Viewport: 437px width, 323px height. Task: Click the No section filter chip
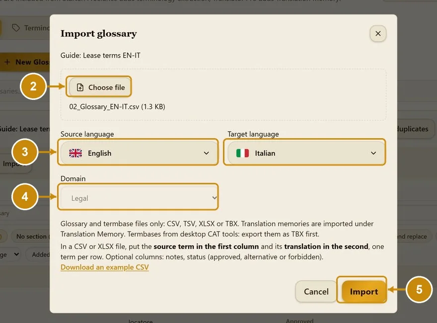click(31, 236)
